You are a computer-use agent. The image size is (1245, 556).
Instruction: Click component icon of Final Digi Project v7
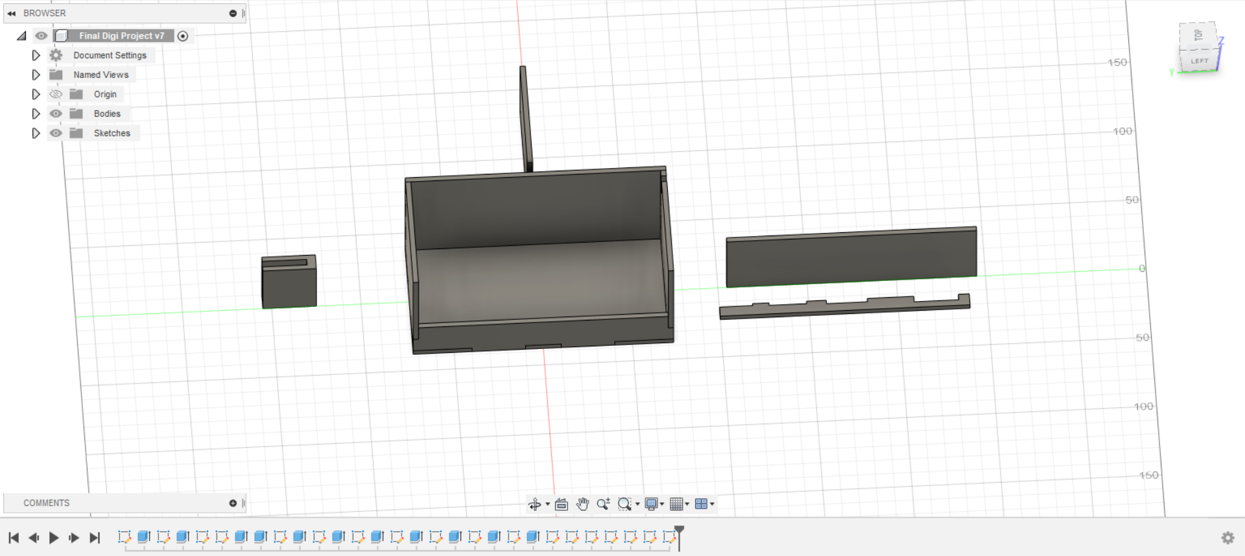point(62,36)
